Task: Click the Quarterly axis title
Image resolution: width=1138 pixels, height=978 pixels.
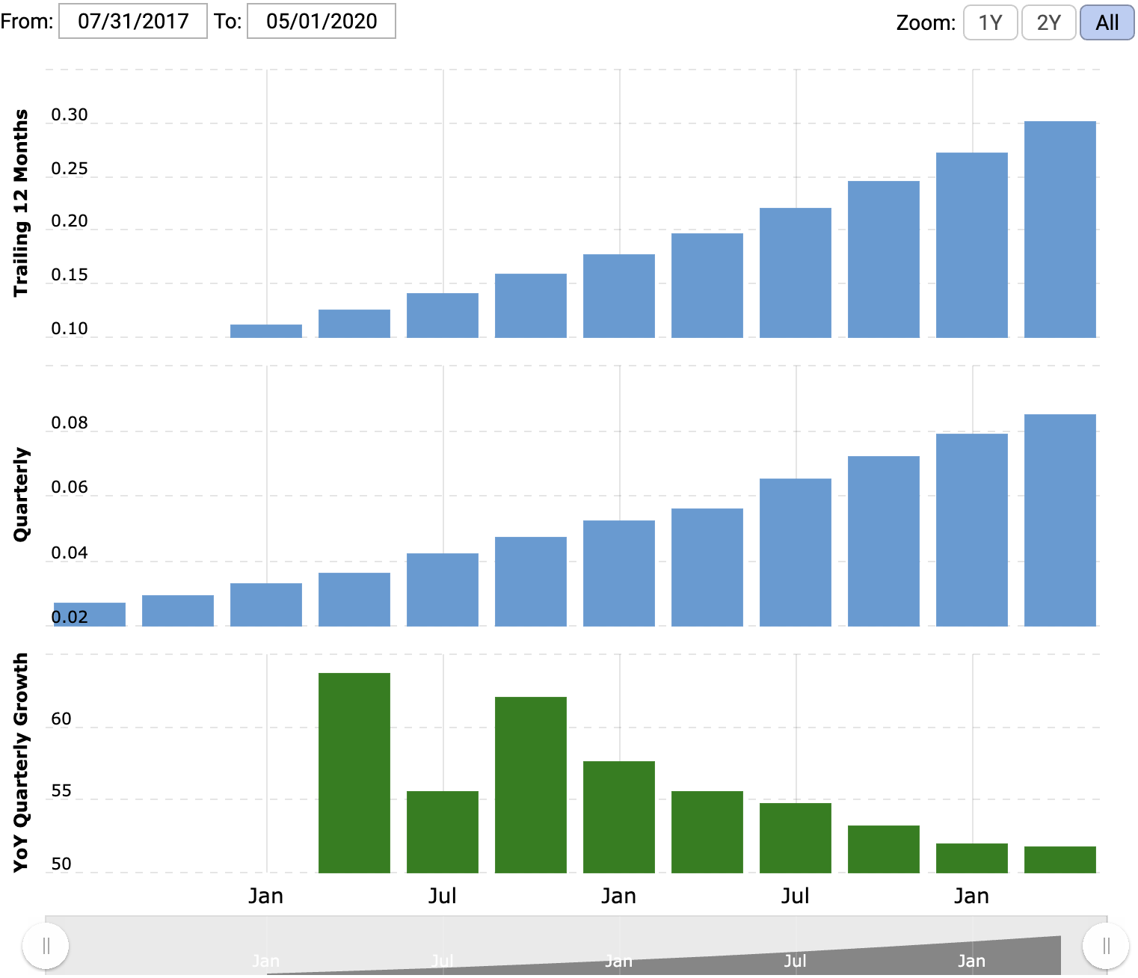Action: pyautogui.click(x=20, y=495)
